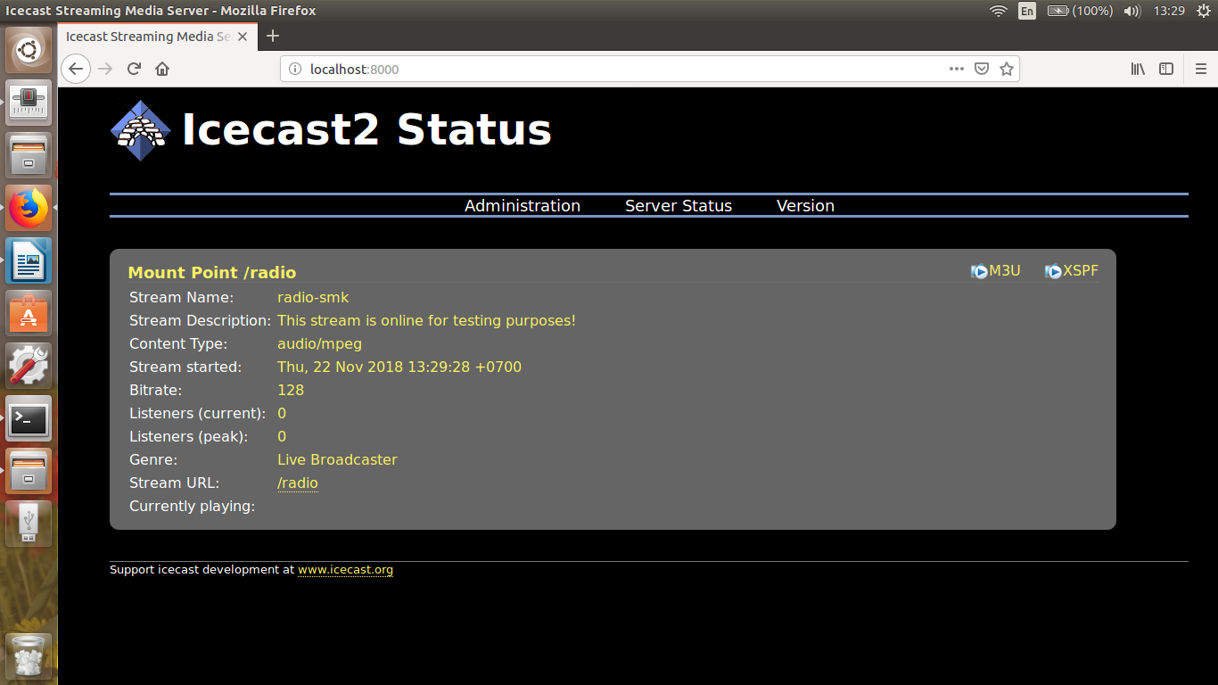
Task: Open the battery status indicator
Action: (x=1058, y=11)
